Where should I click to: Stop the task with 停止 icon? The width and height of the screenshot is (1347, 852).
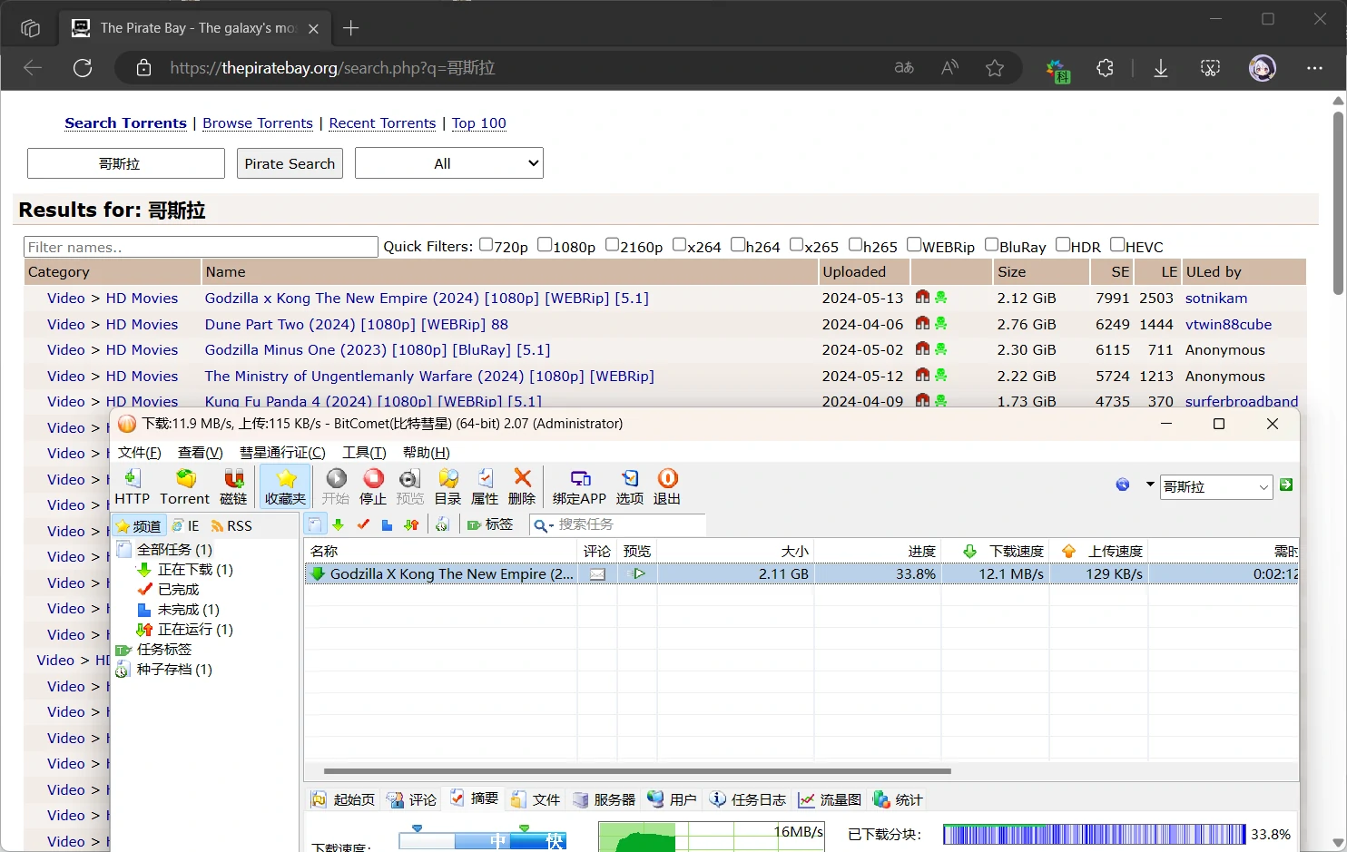[x=373, y=486]
